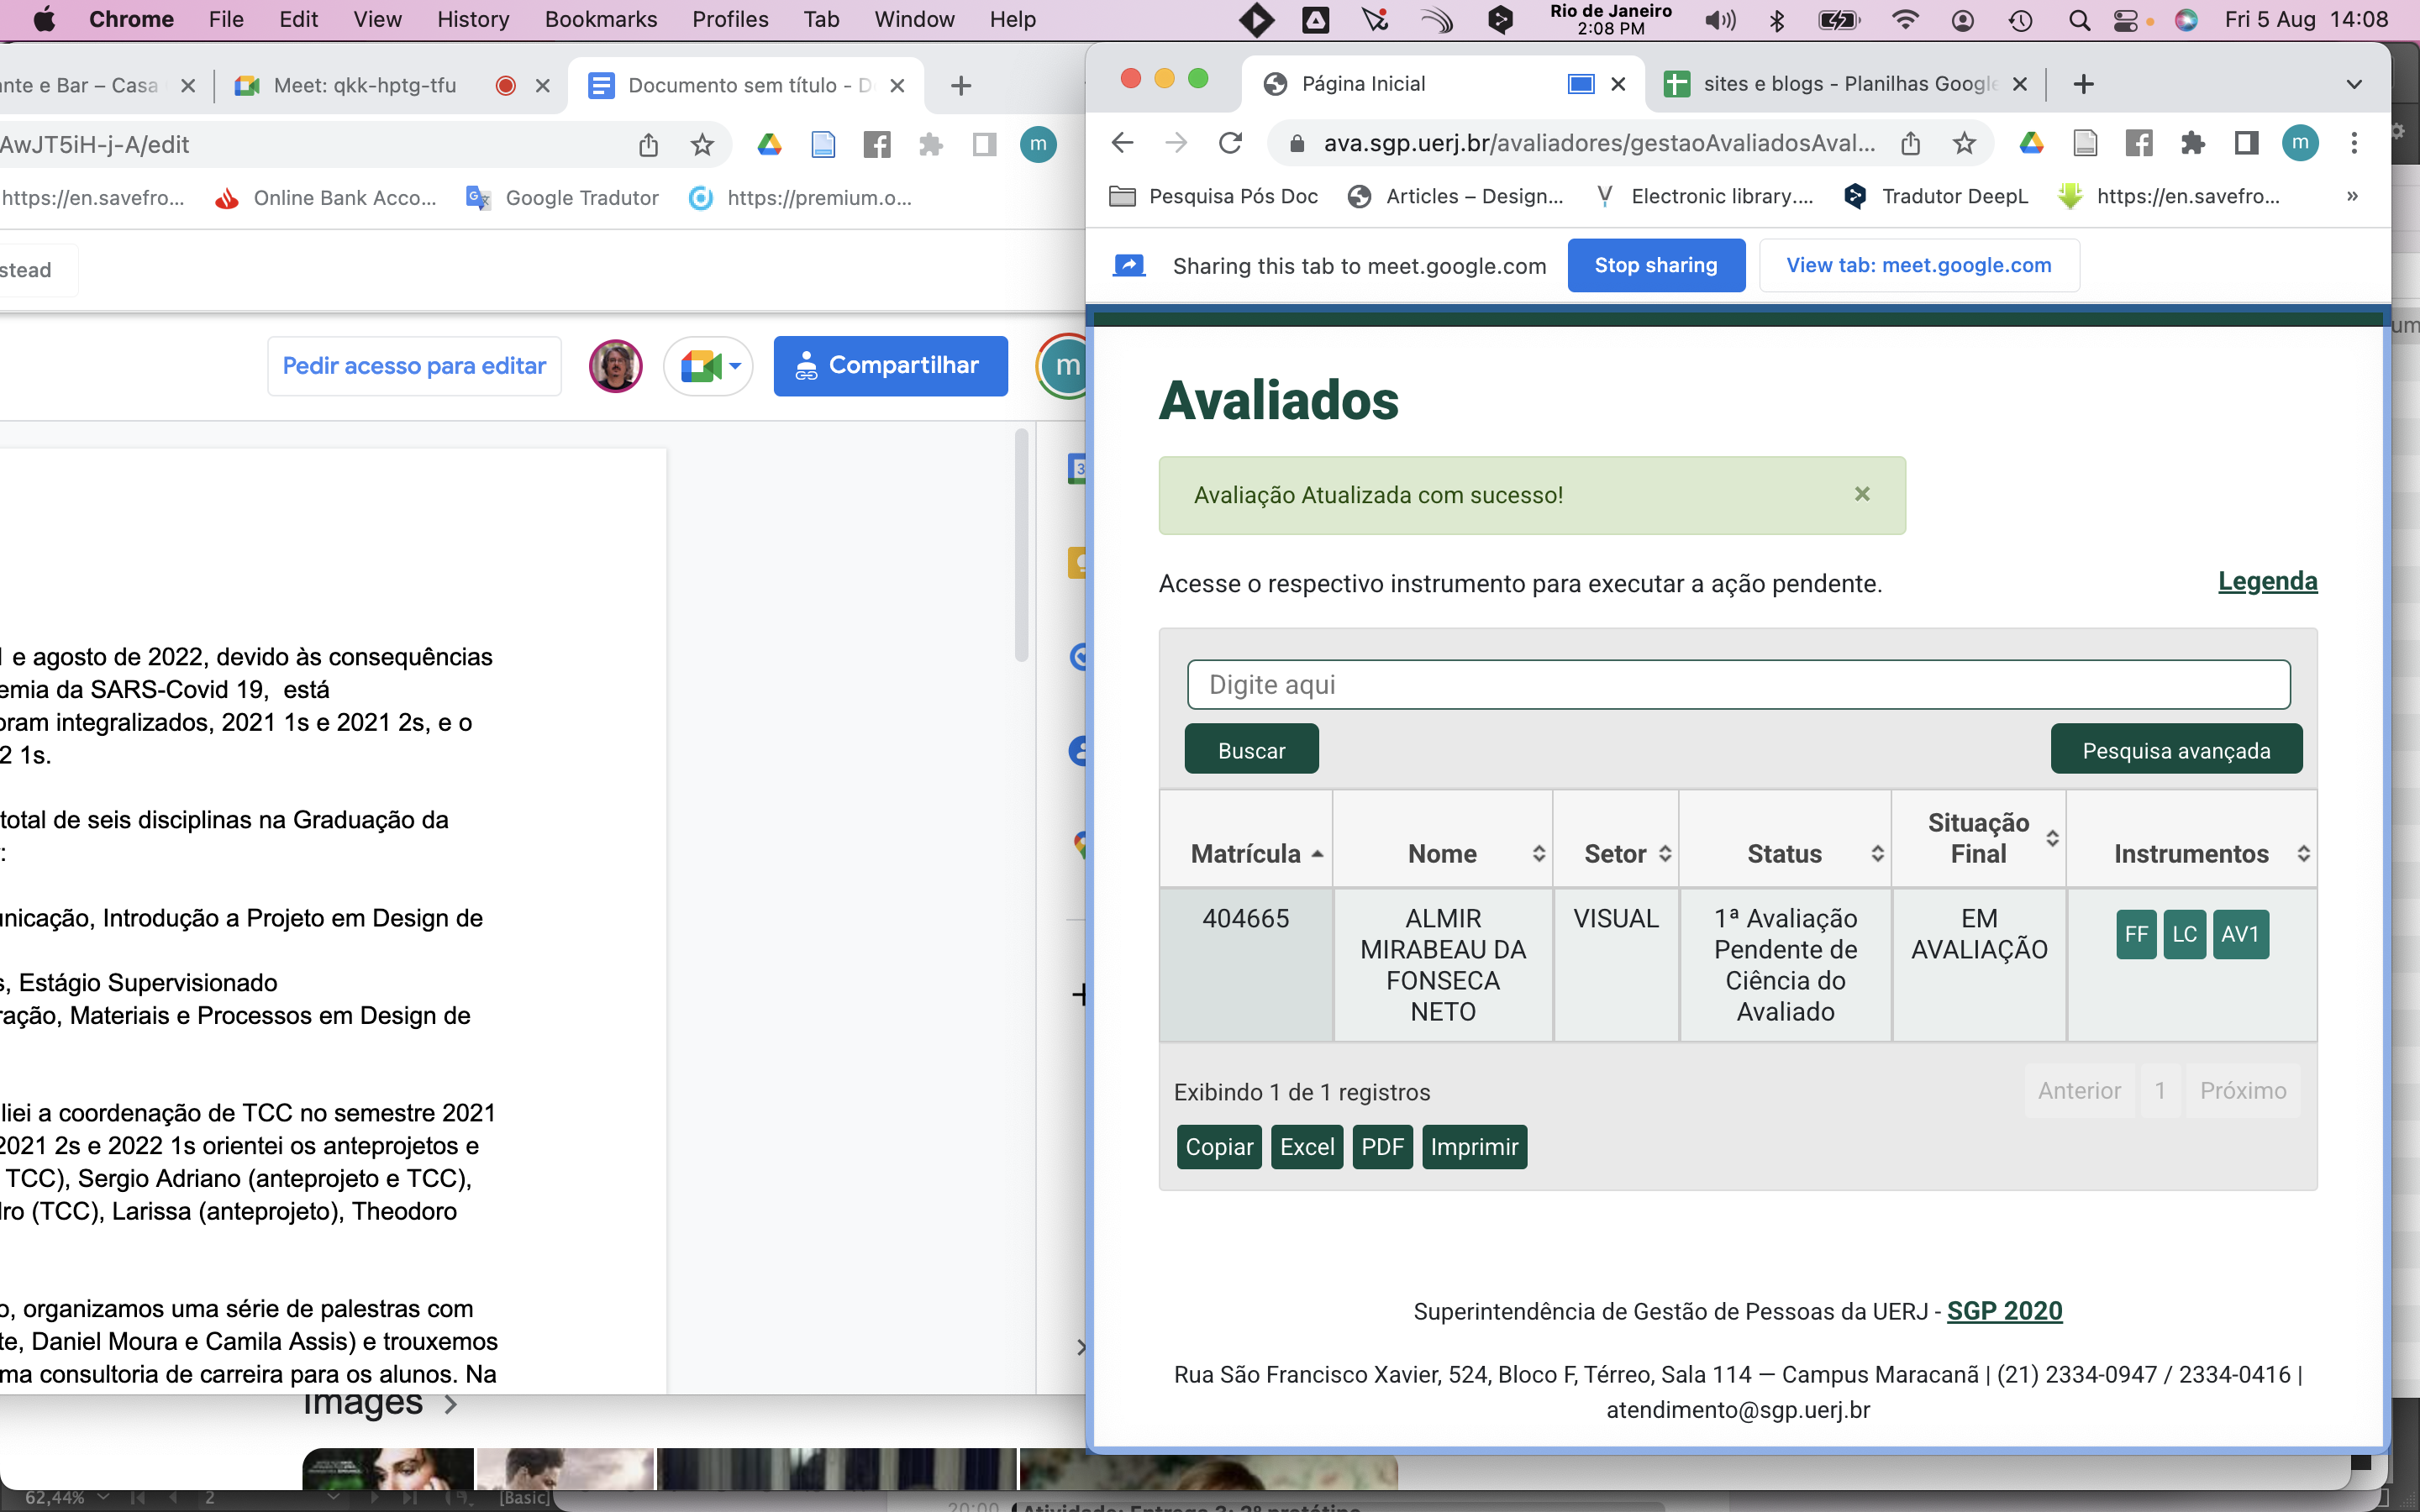Screen dimensions: 2420x1512
Task: Open Google Tradutor bookmark in back window
Action: pos(563,198)
